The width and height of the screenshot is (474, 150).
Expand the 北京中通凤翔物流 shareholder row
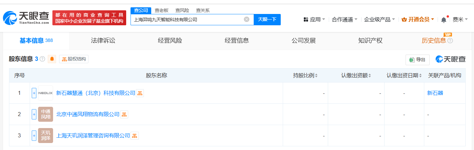(34, 114)
